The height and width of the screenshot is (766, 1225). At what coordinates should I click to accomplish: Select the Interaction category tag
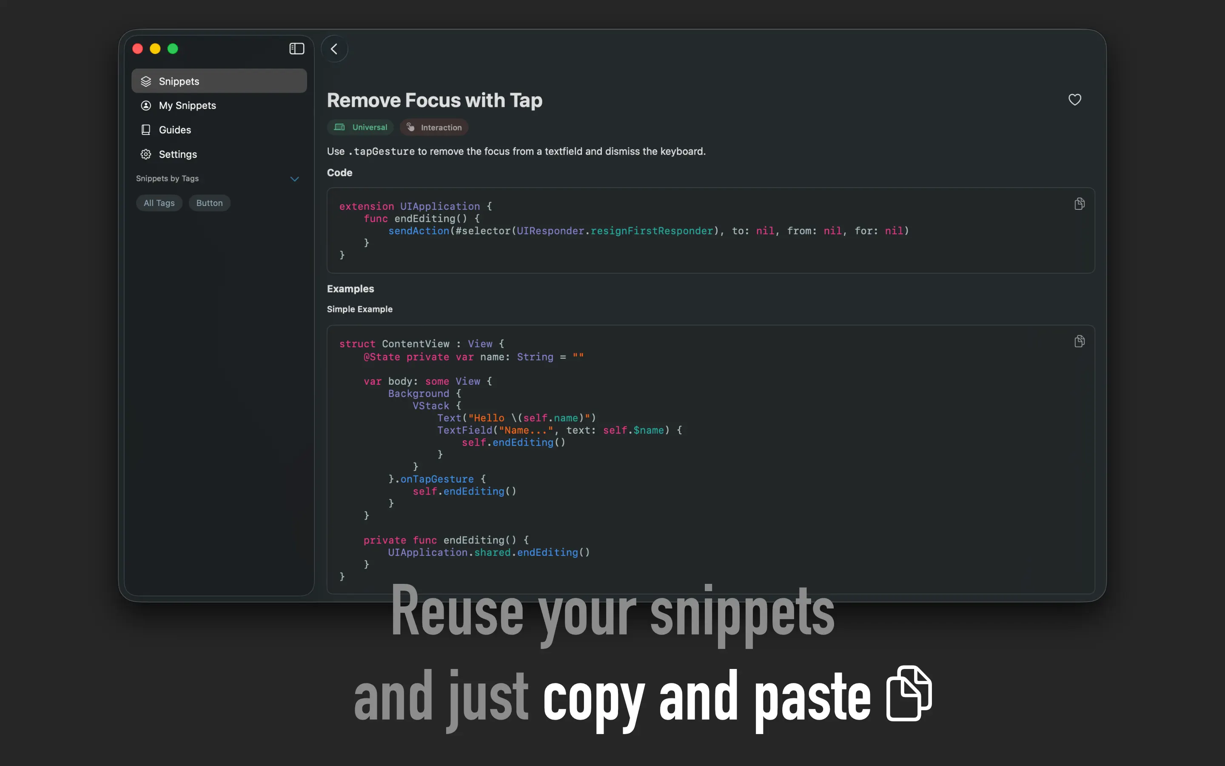point(434,128)
